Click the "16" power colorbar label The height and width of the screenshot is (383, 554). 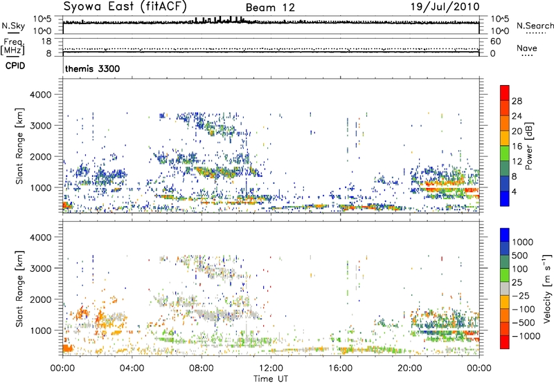click(517, 147)
